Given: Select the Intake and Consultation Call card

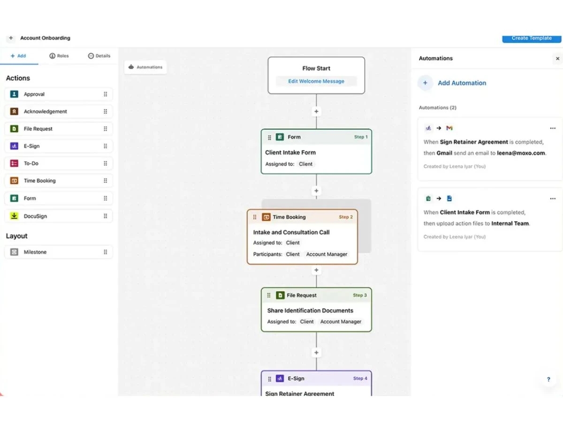Looking at the screenshot, I should (302, 237).
